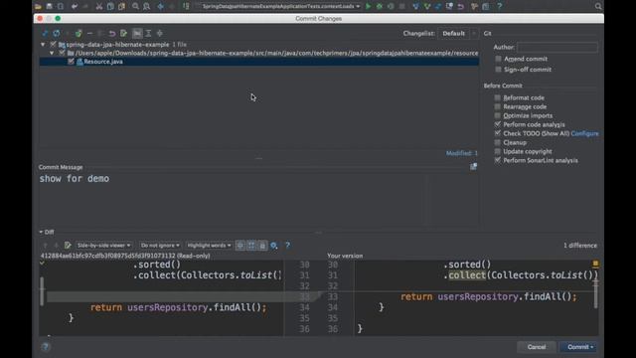The width and height of the screenshot is (636, 358).
Task: Toggle collapse unchanged fragments icon in Diff toolbar
Action: coord(240,246)
